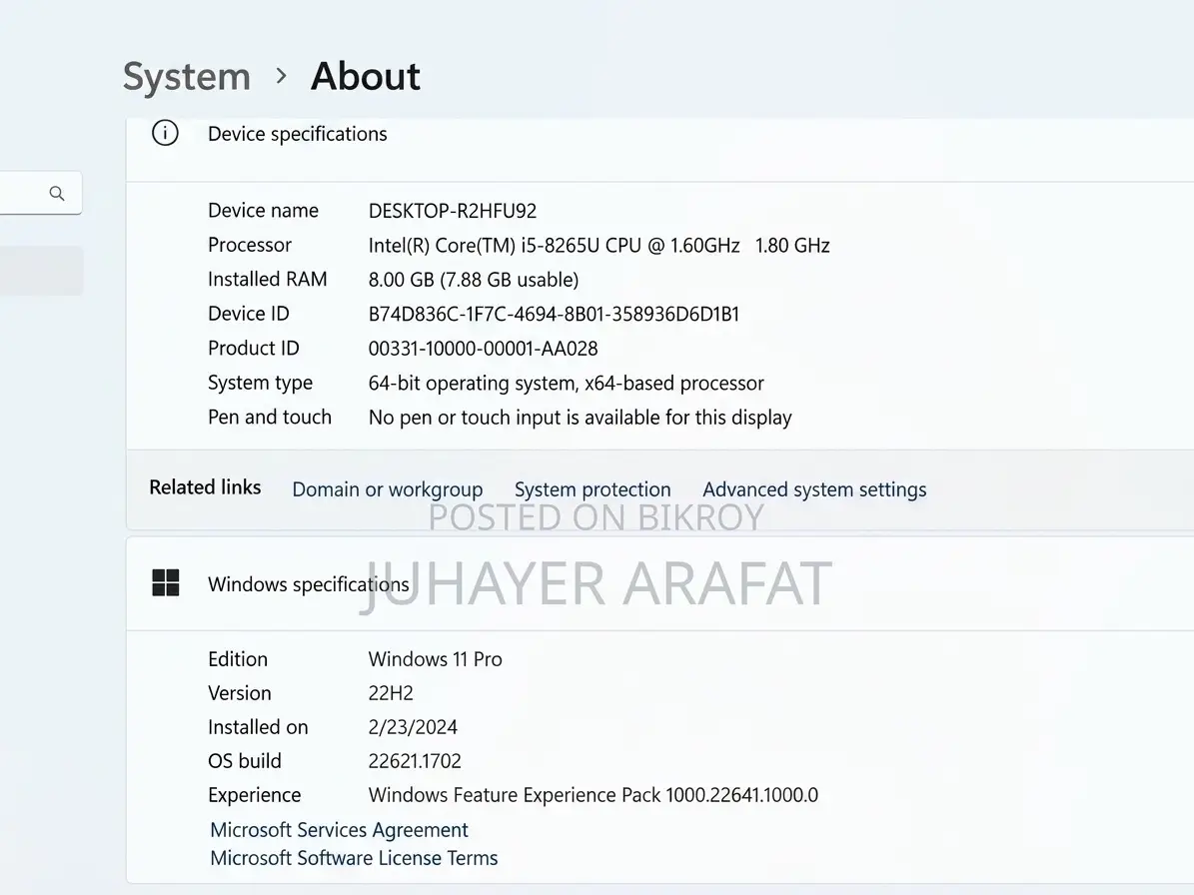
Task: Select version value 22H2
Action: [391, 693]
